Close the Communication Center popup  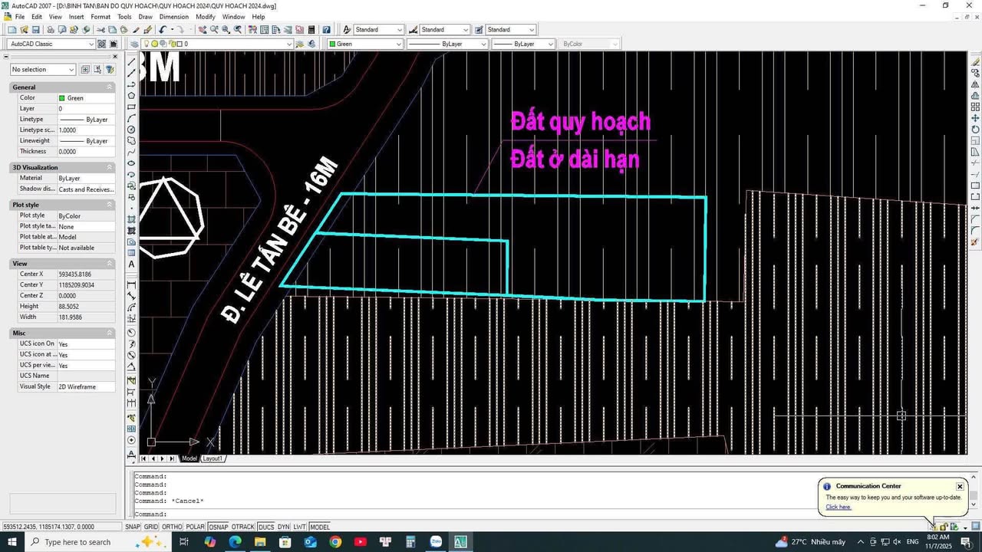point(960,486)
